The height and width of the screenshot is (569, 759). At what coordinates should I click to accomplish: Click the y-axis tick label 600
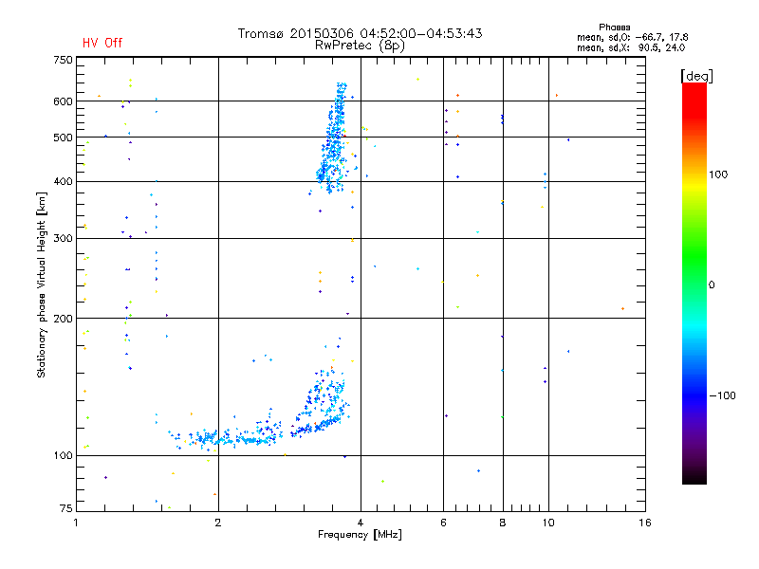(x=63, y=101)
